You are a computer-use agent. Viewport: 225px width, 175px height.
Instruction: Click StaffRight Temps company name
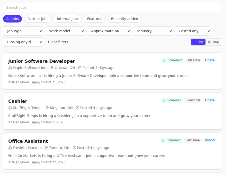point(27,108)
